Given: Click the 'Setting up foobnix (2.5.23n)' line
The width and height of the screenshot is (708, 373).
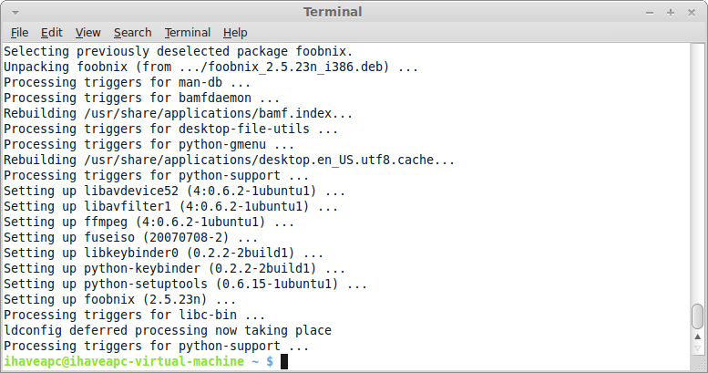Looking at the screenshot, I should [119, 300].
